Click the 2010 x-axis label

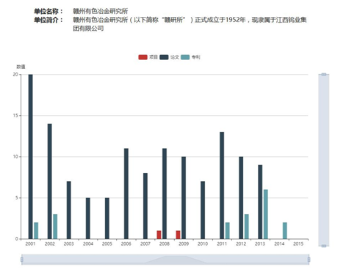(203, 243)
